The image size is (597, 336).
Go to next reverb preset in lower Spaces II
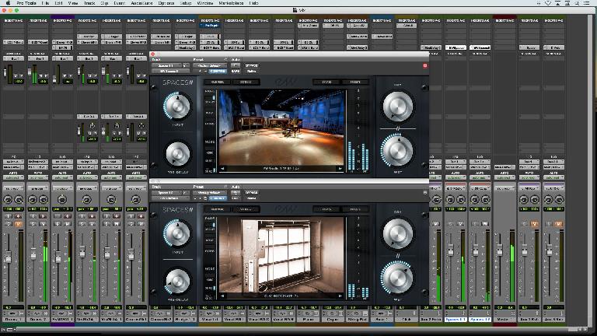tap(340, 296)
